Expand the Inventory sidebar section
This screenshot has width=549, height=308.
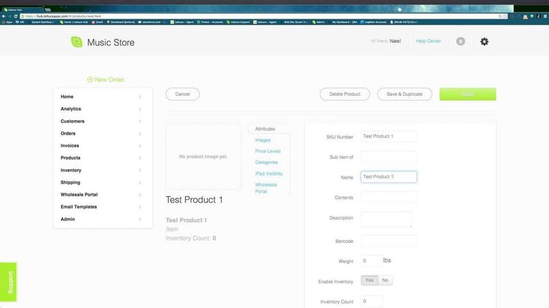point(103,170)
